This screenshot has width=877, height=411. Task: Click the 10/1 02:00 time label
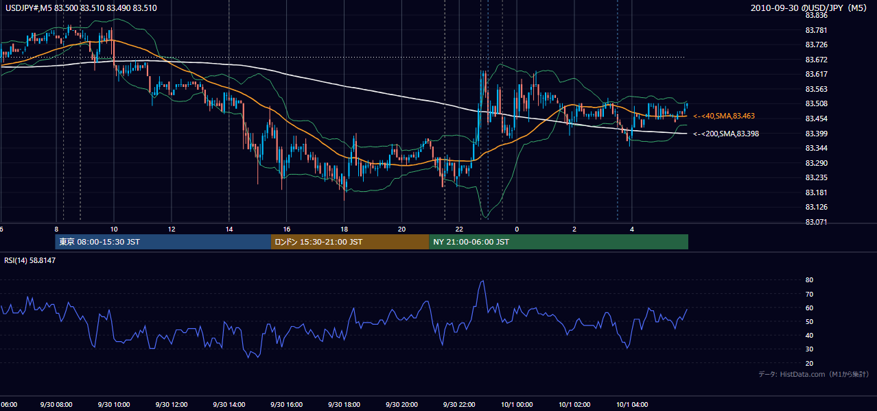575,405
